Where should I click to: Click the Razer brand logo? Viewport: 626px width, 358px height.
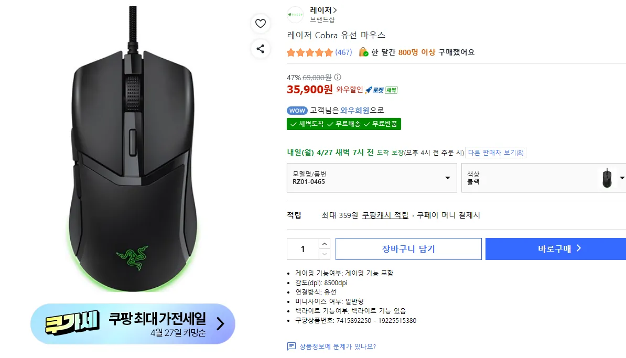pyautogui.click(x=295, y=15)
